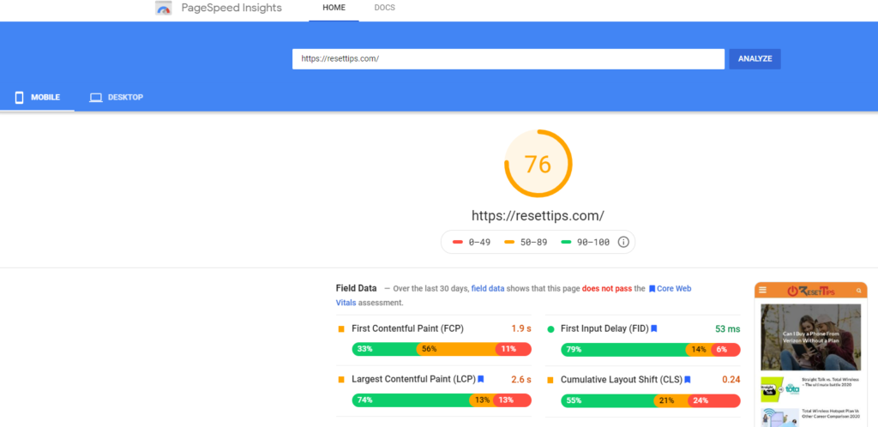Click the orange square beside First Contentful Paint
The height and width of the screenshot is (427, 878).
[x=341, y=329]
